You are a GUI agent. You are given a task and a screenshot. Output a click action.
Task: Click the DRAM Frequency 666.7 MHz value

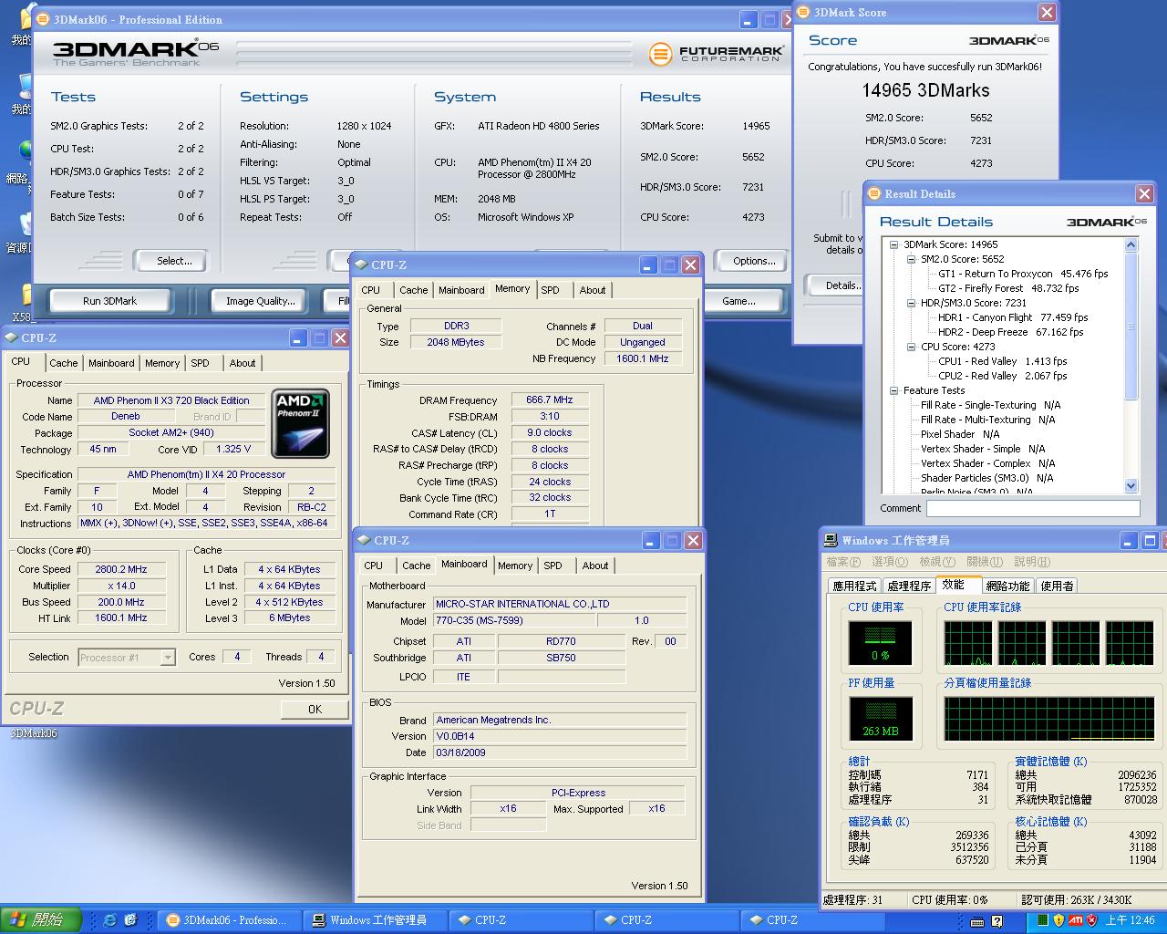click(550, 400)
